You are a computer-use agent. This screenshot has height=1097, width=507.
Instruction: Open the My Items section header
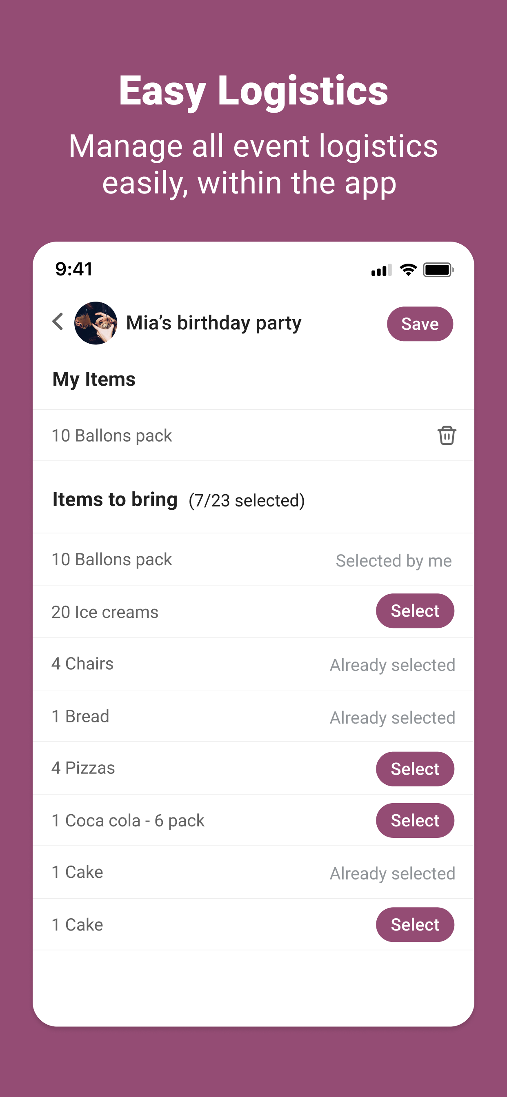pos(94,380)
